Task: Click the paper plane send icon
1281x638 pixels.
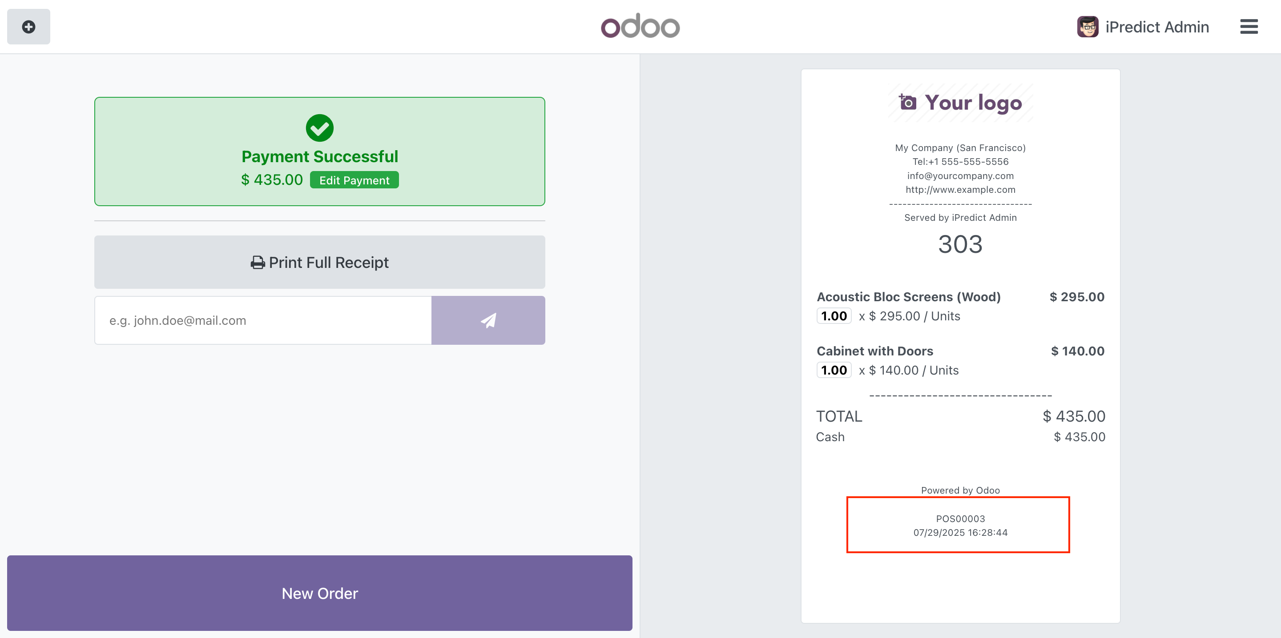Action: click(x=488, y=320)
